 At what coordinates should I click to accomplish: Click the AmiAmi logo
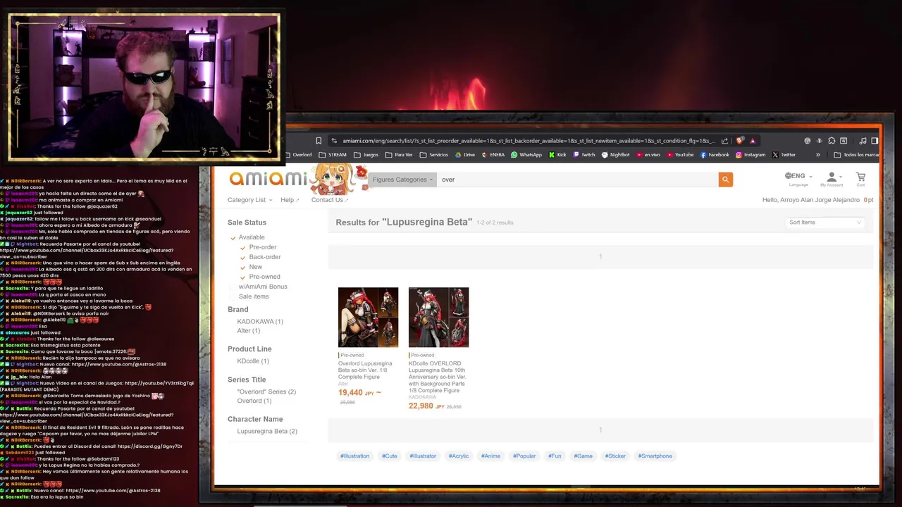268,179
